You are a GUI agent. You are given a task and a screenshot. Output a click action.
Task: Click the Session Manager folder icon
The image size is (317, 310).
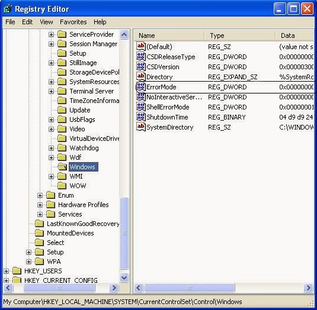(62, 44)
